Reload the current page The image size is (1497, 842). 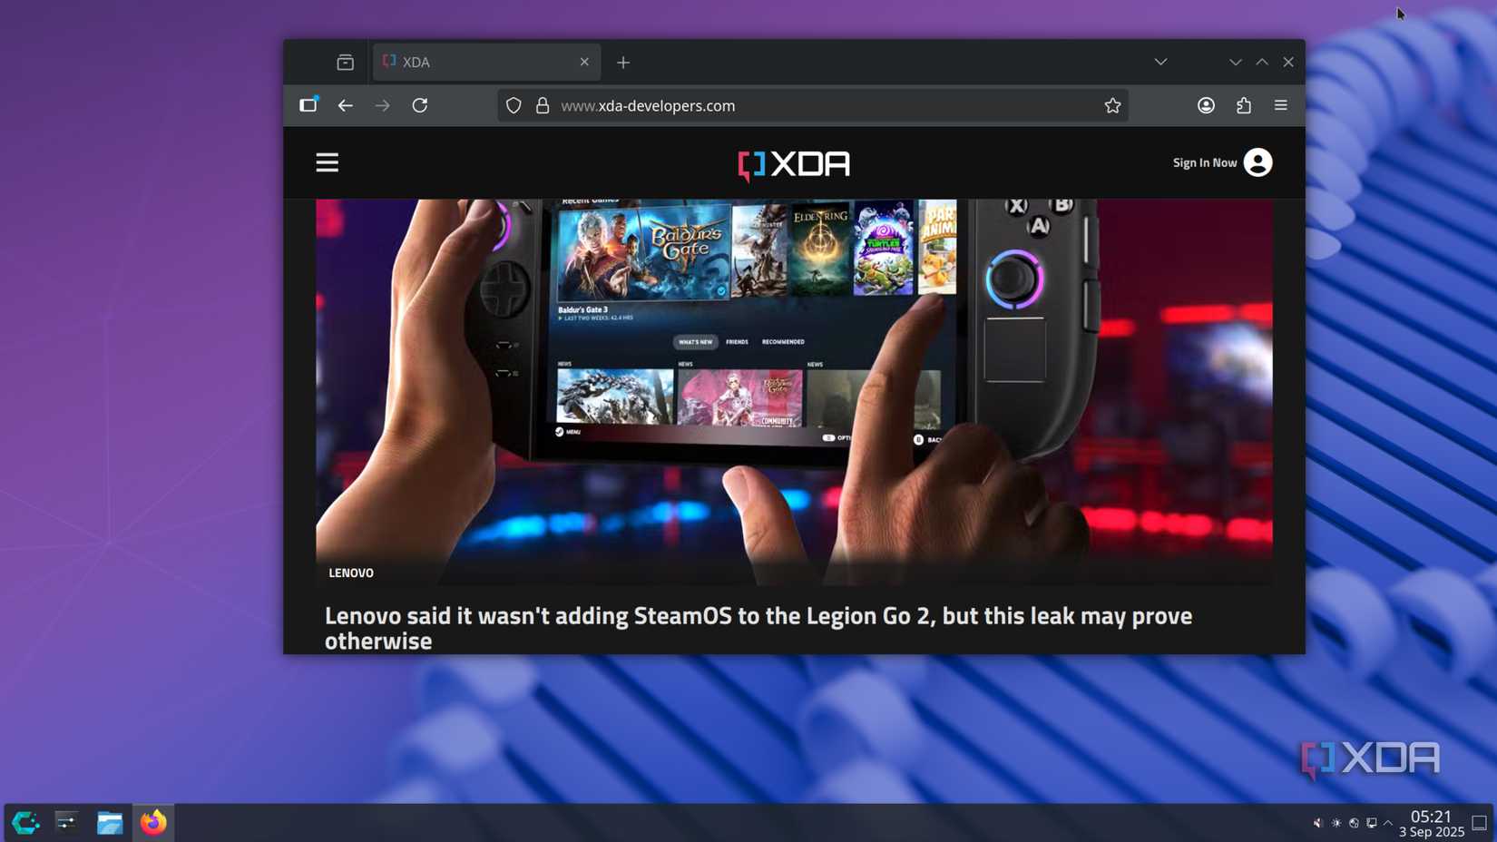(x=419, y=105)
